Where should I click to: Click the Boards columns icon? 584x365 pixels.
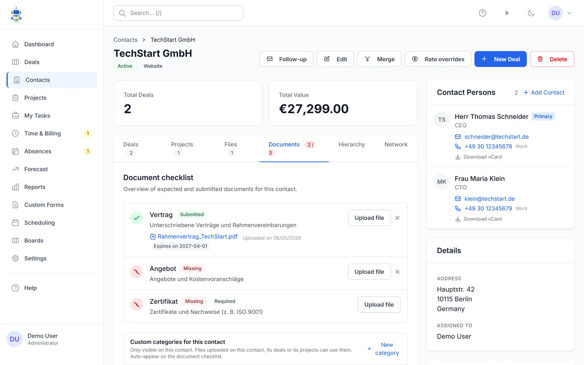click(15, 241)
